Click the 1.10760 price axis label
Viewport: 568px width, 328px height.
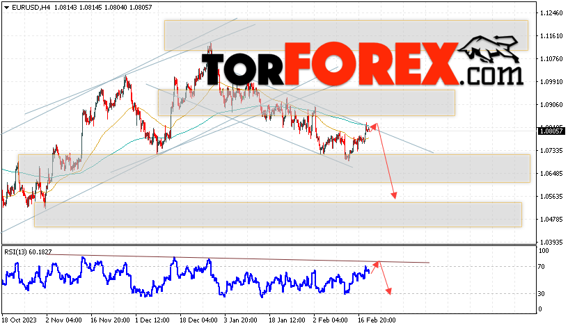[551, 58]
